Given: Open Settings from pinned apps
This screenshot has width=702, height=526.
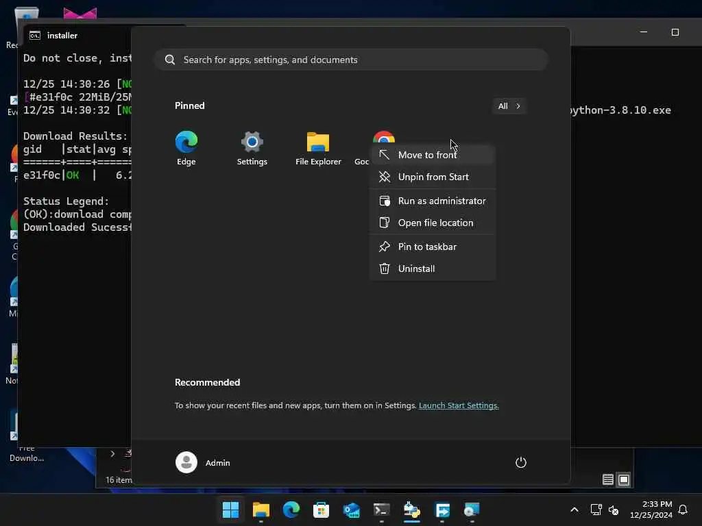Looking at the screenshot, I should click(x=252, y=148).
